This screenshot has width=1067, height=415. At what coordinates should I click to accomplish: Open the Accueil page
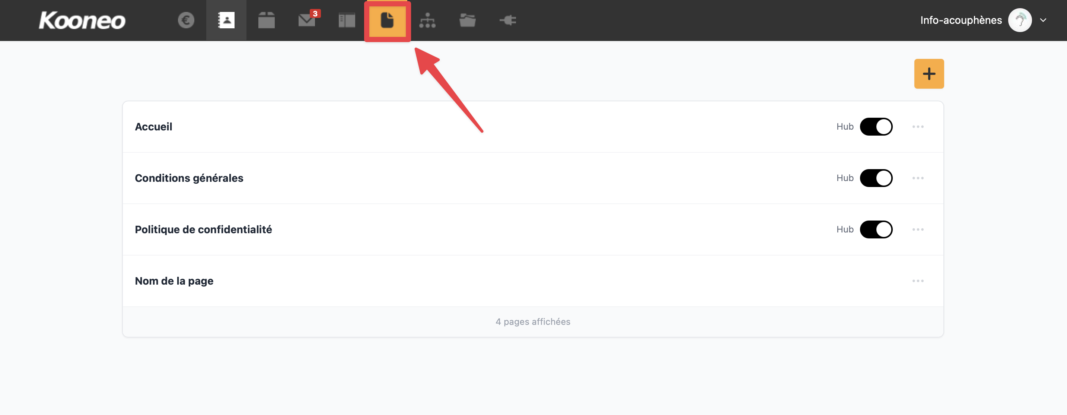click(x=153, y=126)
